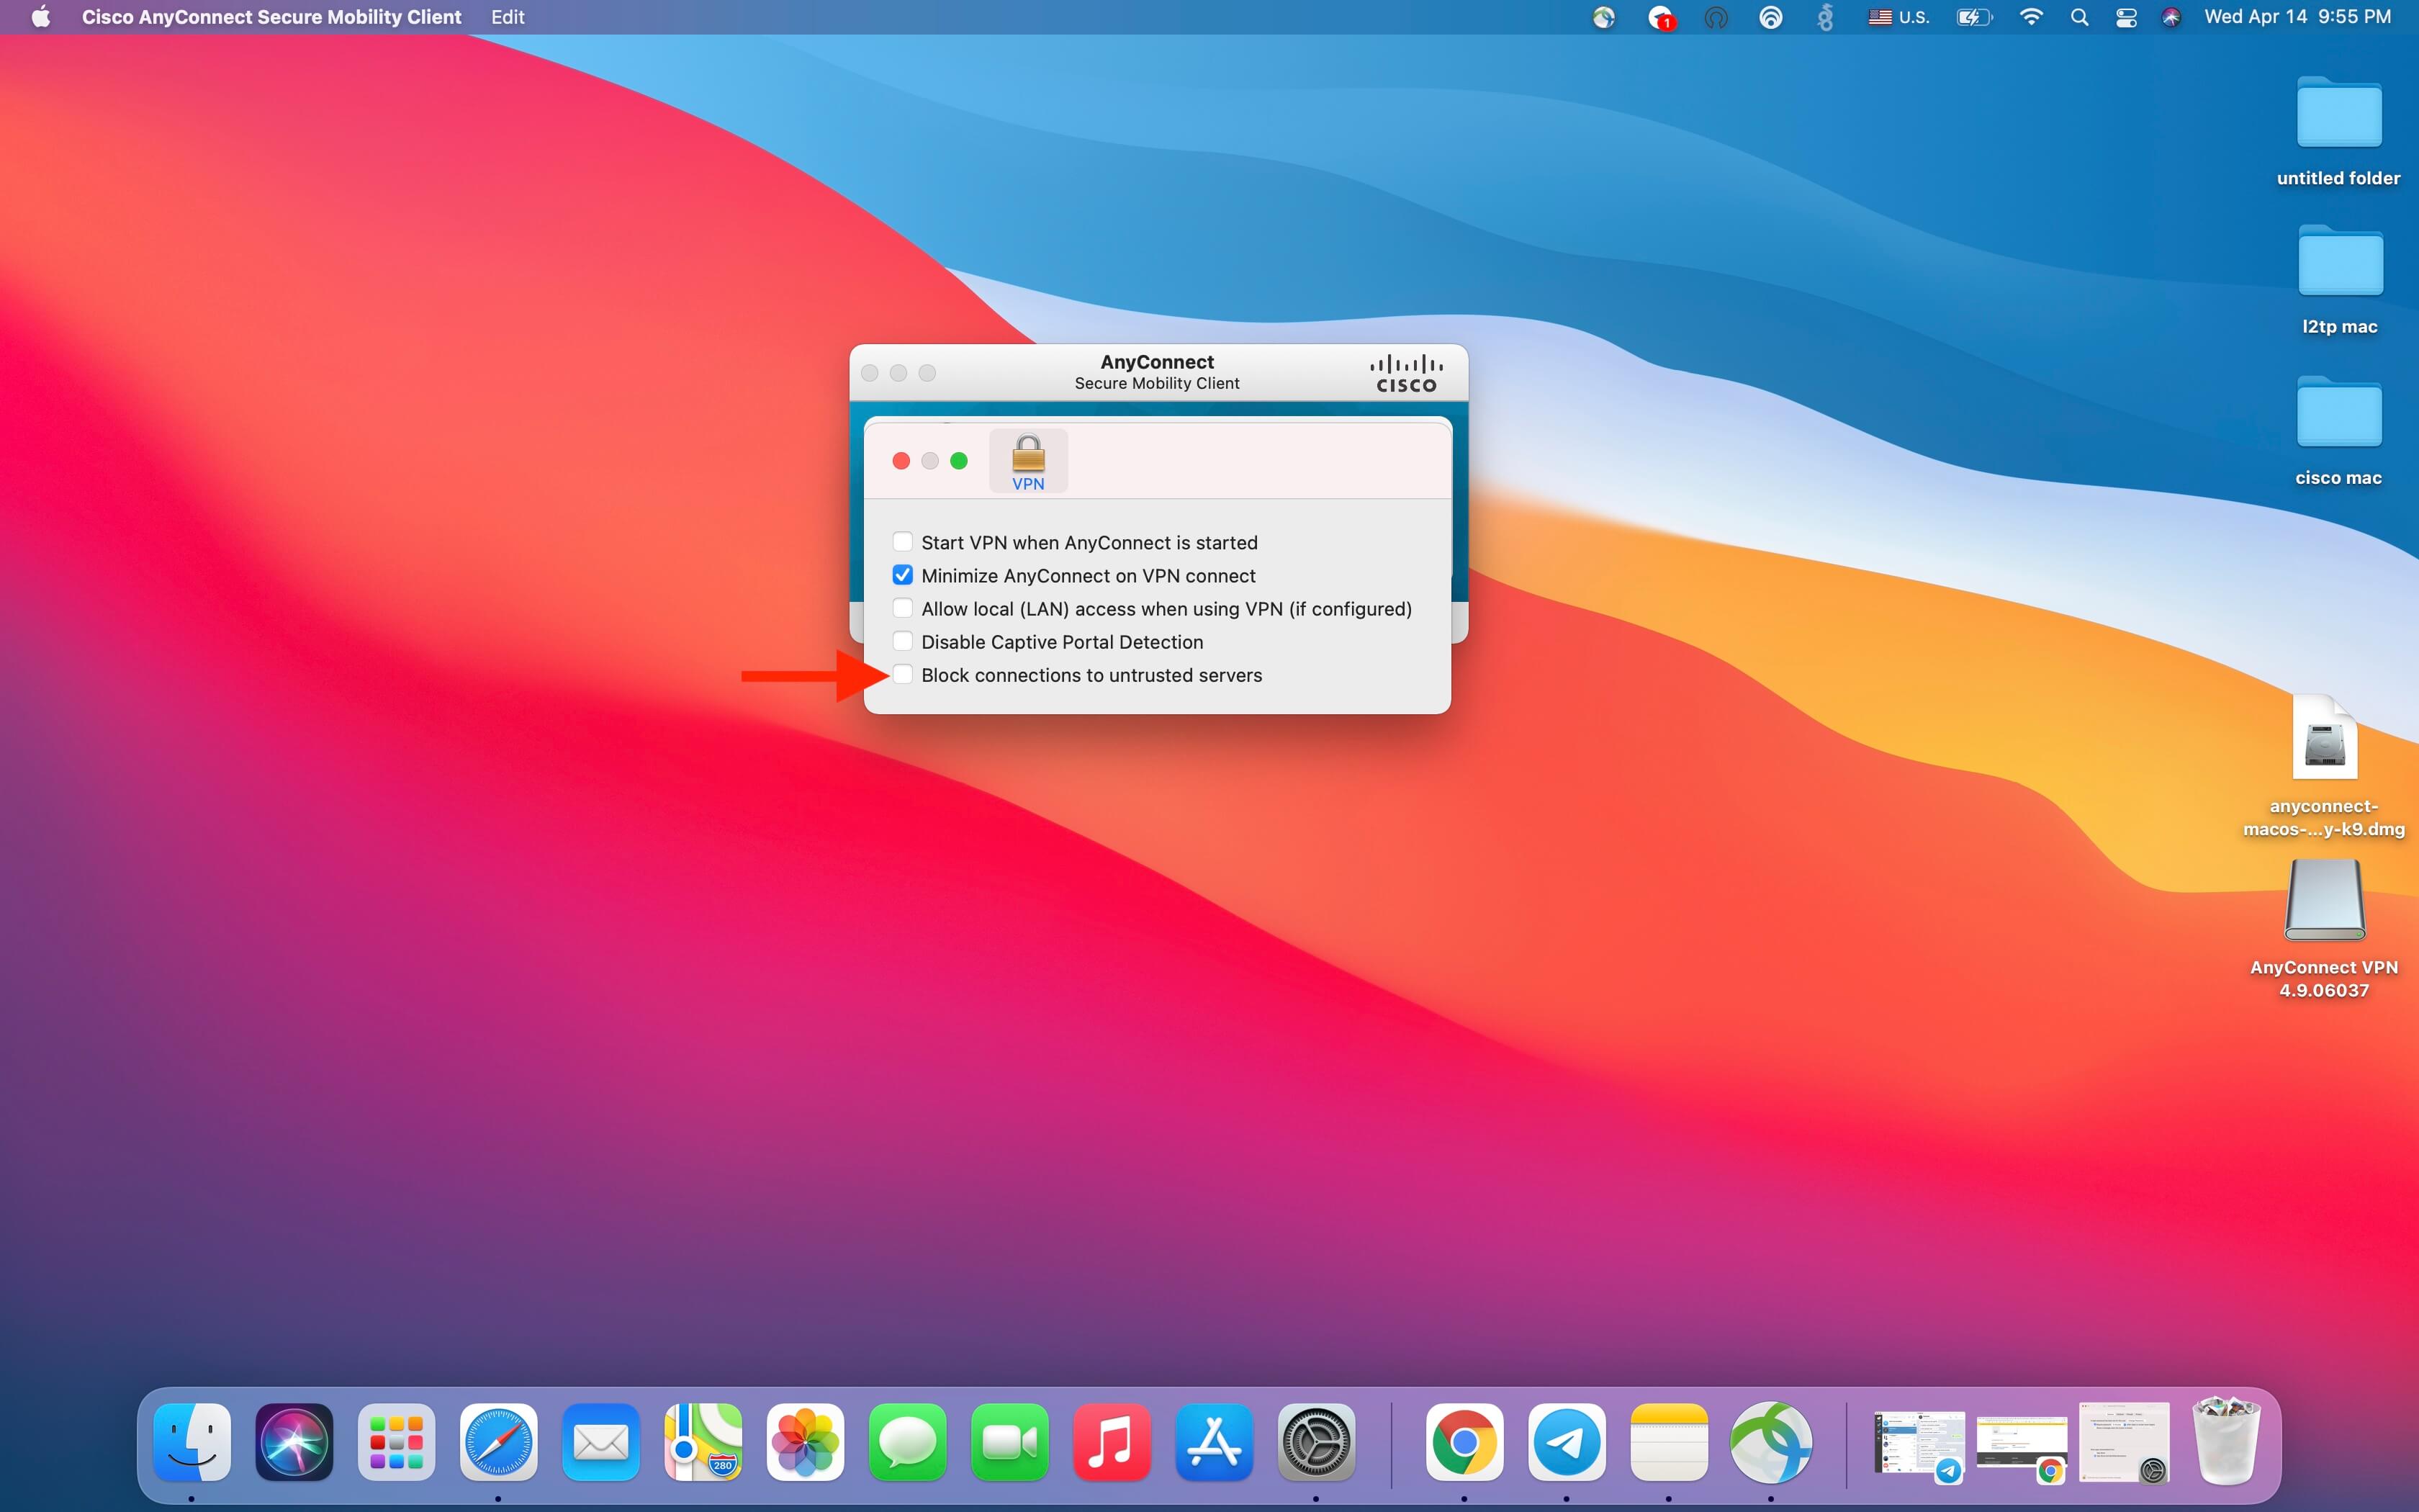The image size is (2419, 1512).
Task: Uncheck Minimize AnyConnect on VPN connect
Action: point(903,575)
